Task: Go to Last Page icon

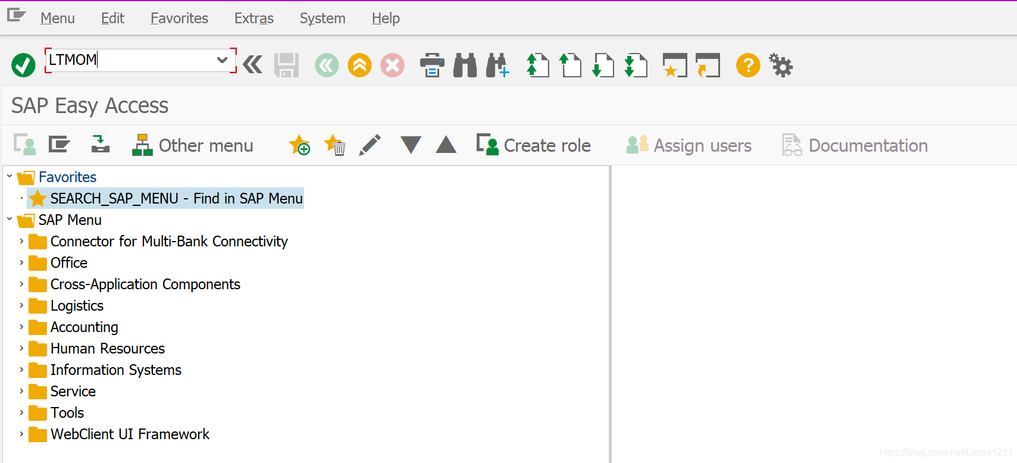Action: click(x=636, y=65)
